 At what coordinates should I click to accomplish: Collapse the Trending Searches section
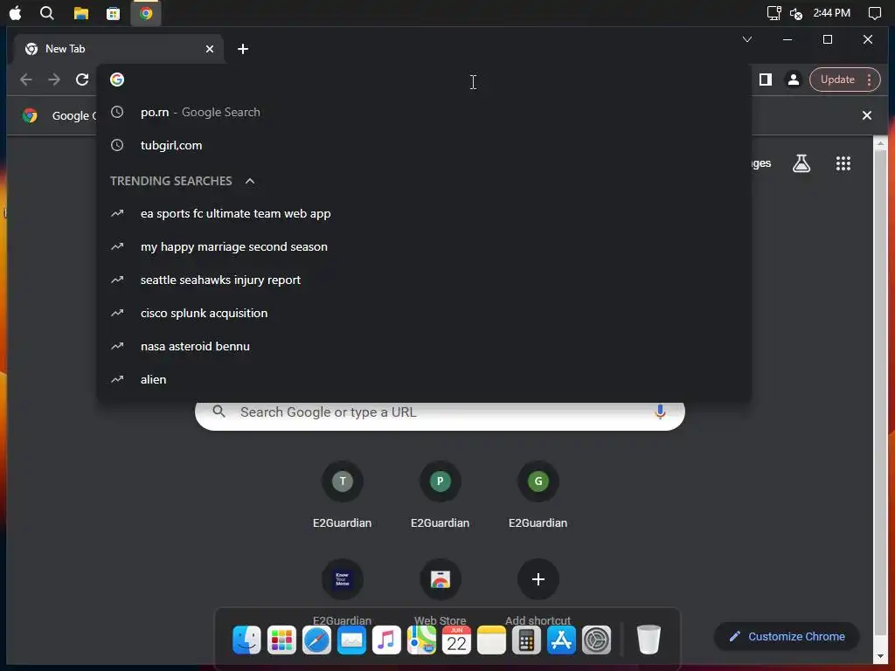[x=249, y=182]
